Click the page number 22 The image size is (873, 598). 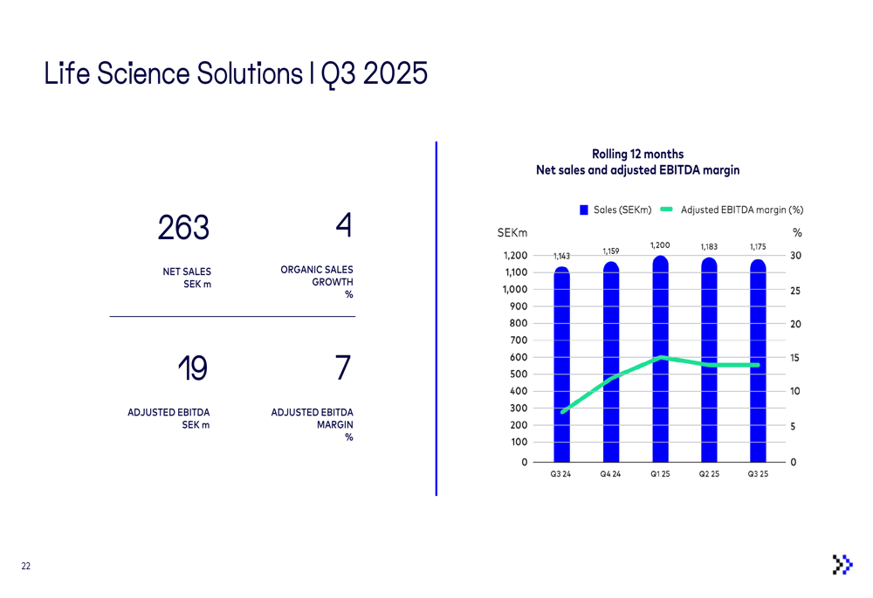(x=26, y=567)
